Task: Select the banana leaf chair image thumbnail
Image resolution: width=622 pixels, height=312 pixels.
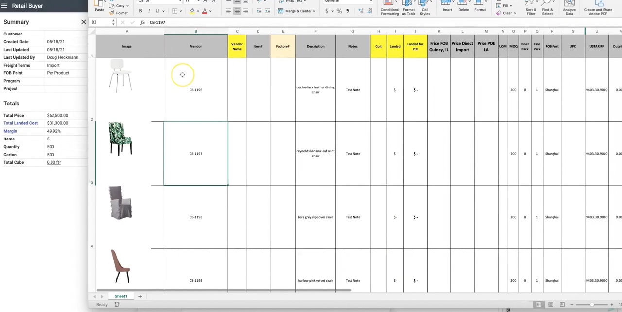Action: pyautogui.click(x=120, y=139)
